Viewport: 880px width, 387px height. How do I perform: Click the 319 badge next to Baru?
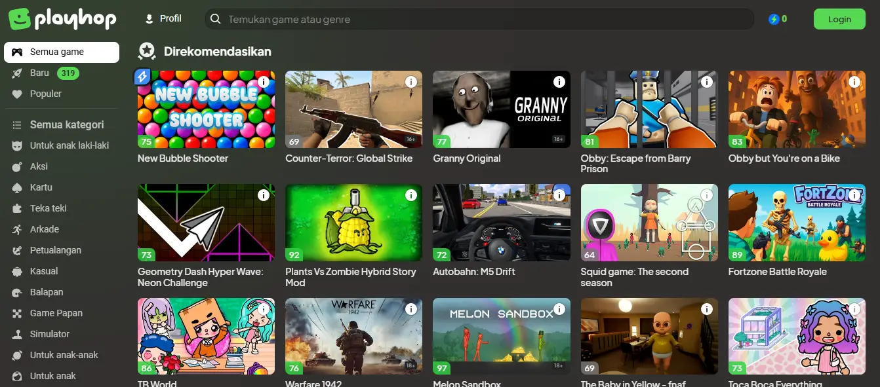[68, 73]
